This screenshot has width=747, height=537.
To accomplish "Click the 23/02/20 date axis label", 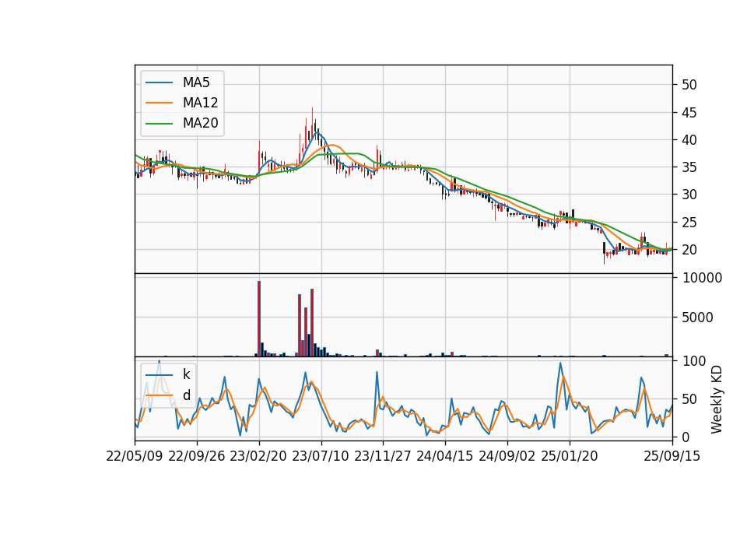I will 258,456.
